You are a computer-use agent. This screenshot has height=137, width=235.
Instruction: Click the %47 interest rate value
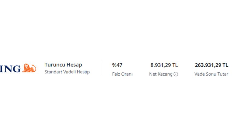coord(117,65)
